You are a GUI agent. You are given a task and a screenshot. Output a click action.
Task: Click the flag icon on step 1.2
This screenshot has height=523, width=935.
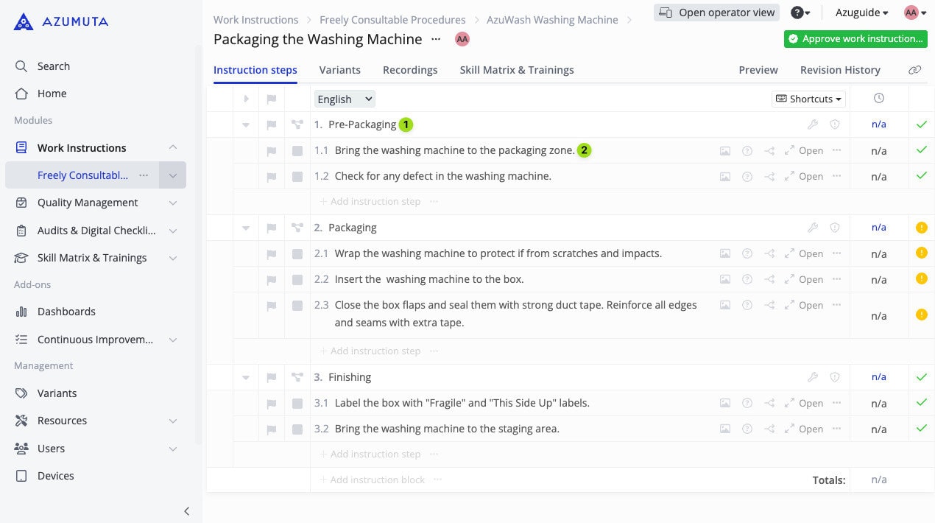tap(272, 177)
